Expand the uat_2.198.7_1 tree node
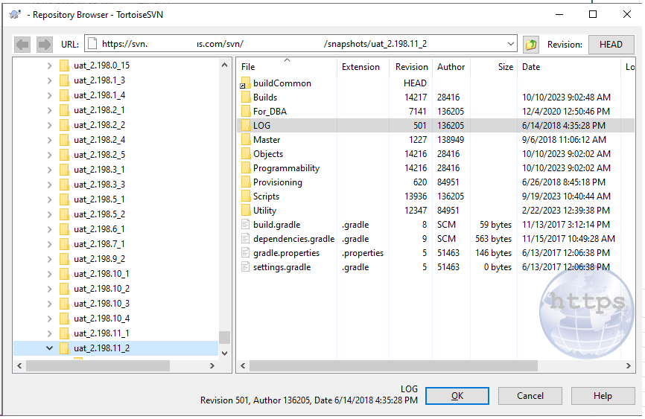 click(49, 244)
